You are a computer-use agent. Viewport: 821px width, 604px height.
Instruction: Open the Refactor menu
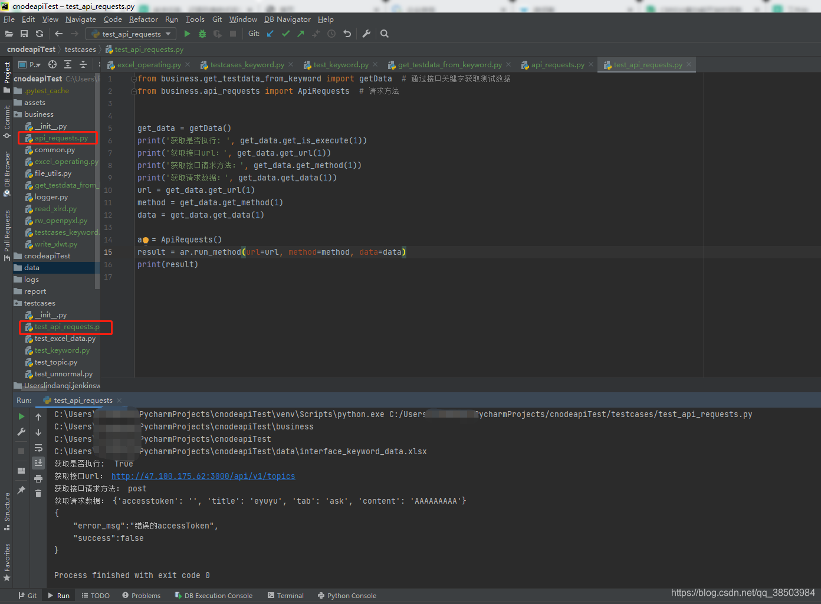pos(143,19)
